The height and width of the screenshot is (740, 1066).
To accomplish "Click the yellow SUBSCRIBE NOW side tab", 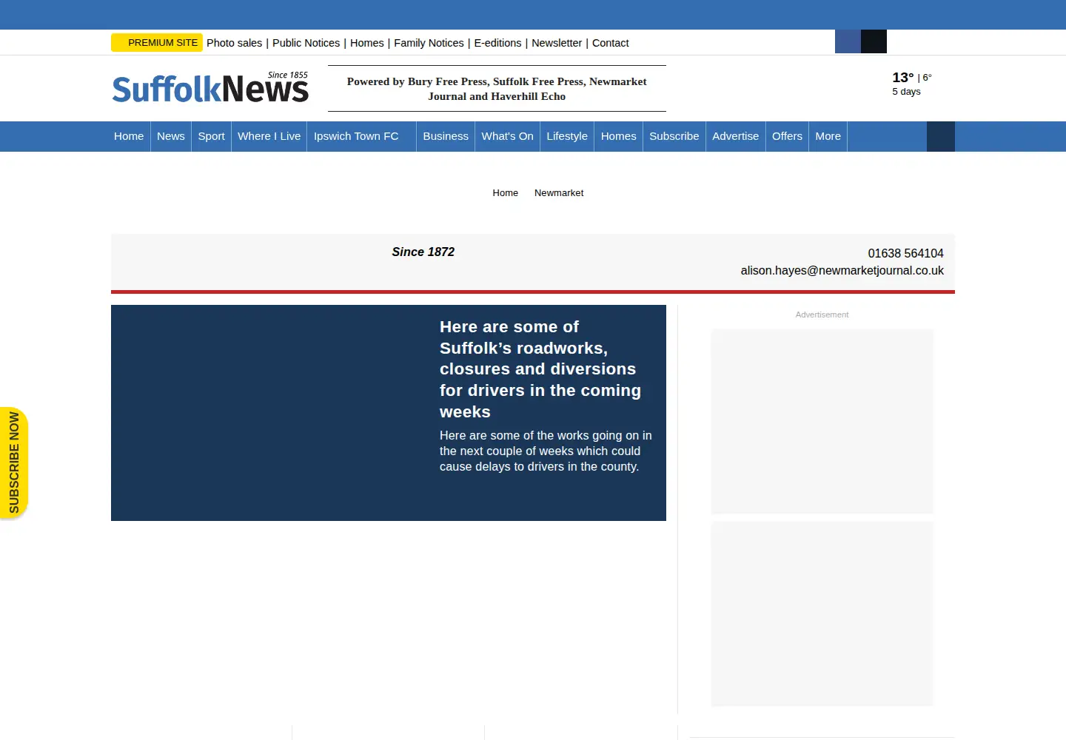I will coord(14,462).
